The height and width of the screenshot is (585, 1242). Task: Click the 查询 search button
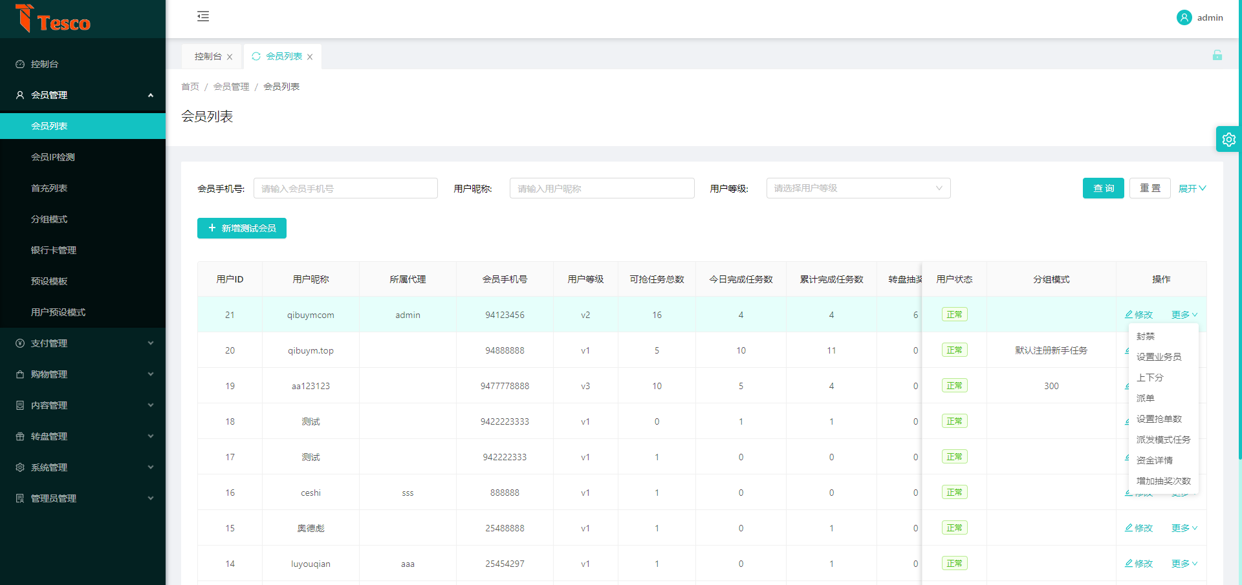(x=1103, y=188)
